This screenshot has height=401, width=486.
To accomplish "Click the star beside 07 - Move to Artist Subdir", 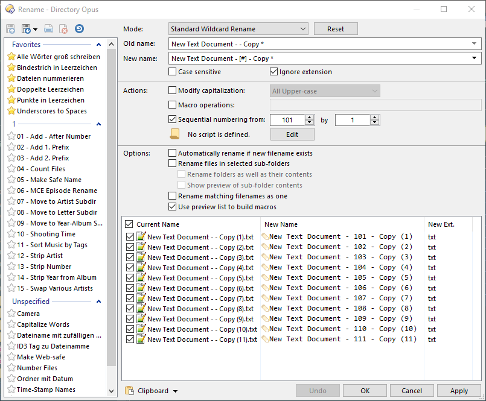I will 11,201.
